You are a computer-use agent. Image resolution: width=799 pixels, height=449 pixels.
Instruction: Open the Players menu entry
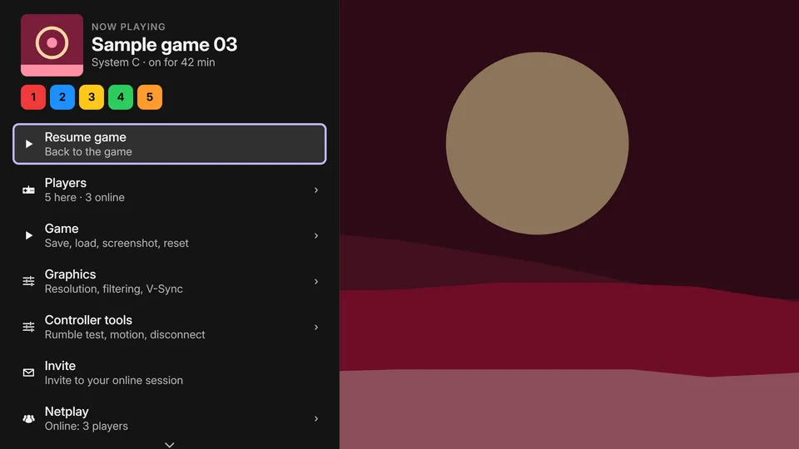click(170, 190)
